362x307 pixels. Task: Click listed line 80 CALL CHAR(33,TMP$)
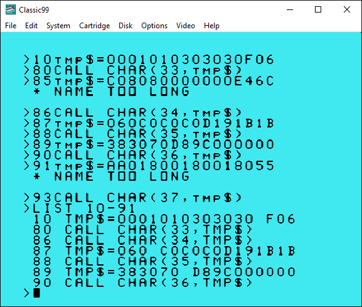[x=142, y=230]
